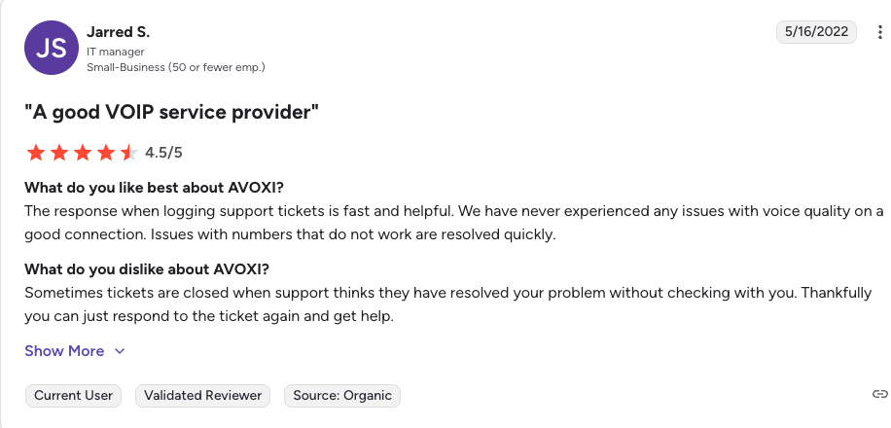Click the second red star
This screenshot has height=428, width=891.
pyautogui.click(x=59, y=153)
